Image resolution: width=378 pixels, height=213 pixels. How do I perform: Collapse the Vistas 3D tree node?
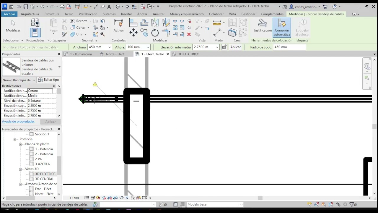(20, 169)
